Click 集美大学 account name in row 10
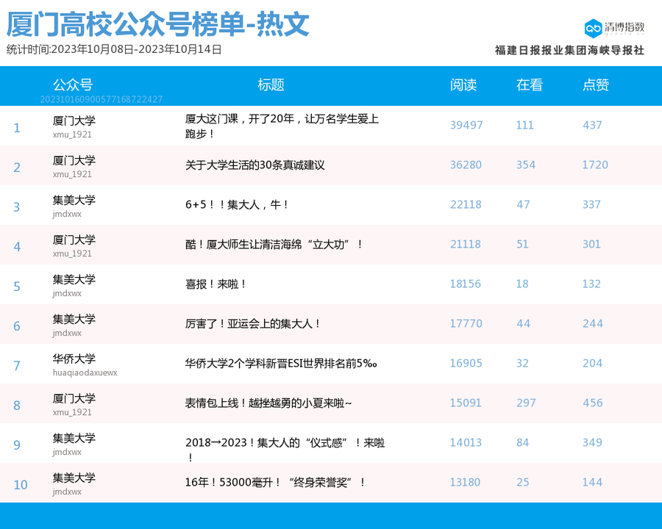662x529 pixels. (x=74, y=478)
